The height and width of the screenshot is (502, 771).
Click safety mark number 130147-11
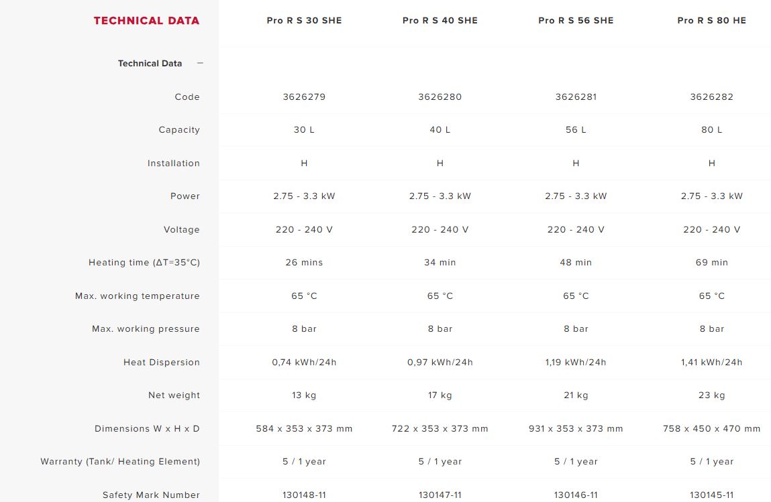[x=440, y=495]
